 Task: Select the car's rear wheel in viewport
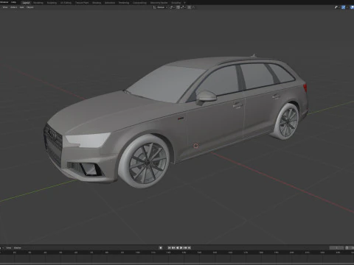(286, 121)
